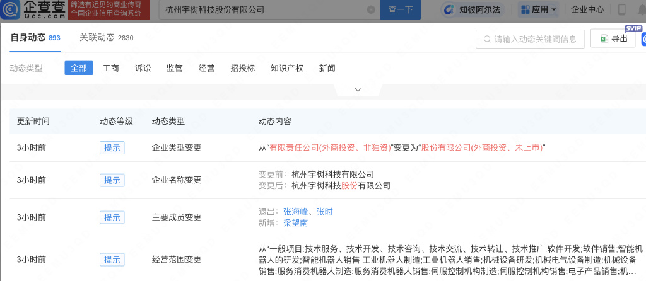
Task: Click 企业类型变更 cell
Action: tap(177, 147)
